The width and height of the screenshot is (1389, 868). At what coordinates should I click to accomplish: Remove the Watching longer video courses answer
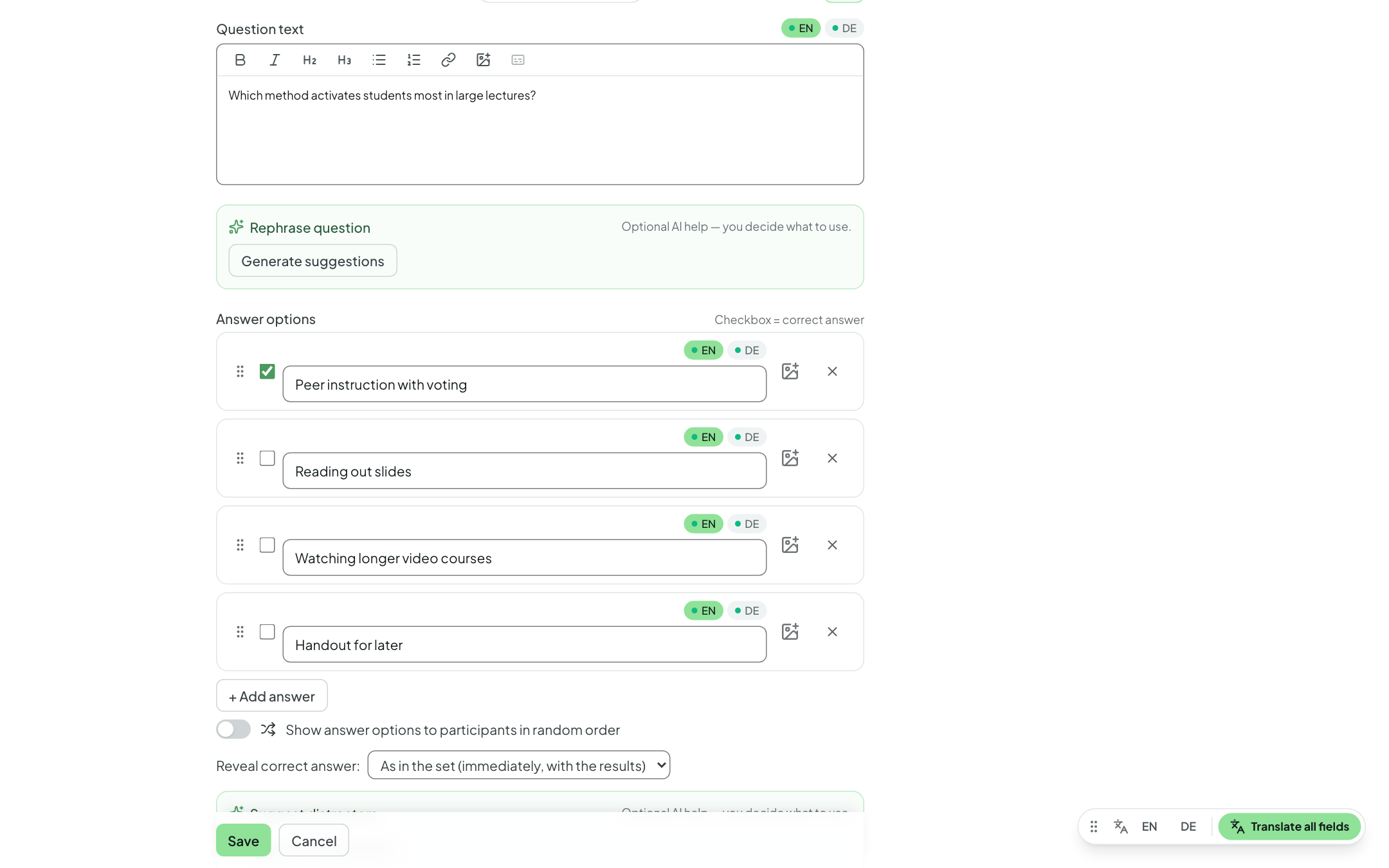tap(832, 545)
